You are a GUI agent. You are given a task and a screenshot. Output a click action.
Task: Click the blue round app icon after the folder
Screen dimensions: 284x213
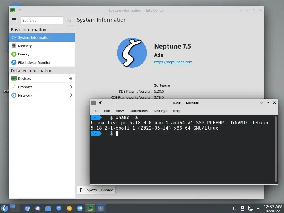[x=59, y=208]
